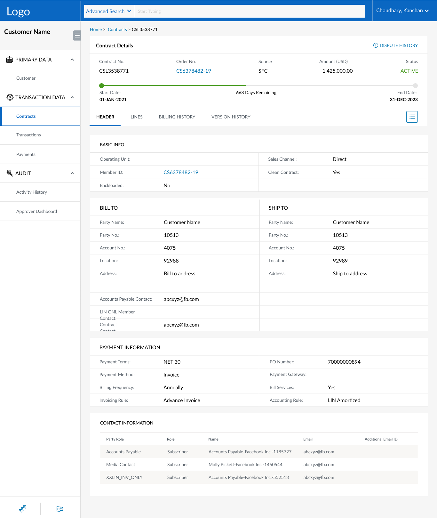Open Contracts in the sidebar
Viewport: 437px width, 518px height.
pyautogui.click(x=40, y=116)
